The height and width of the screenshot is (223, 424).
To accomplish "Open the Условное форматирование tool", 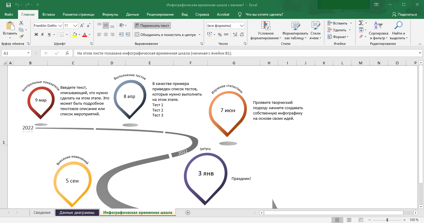I will tap(266, 31).
